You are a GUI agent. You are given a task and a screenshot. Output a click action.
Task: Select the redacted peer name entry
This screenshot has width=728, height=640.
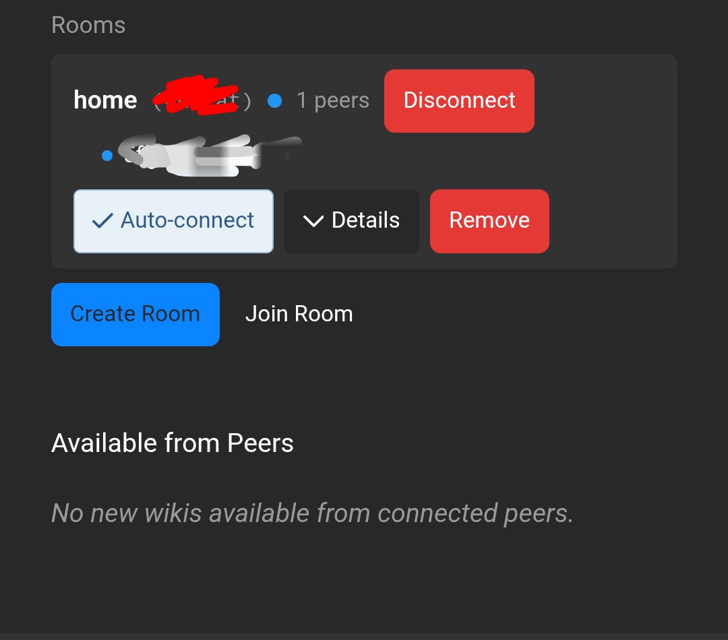coord(209,155)
